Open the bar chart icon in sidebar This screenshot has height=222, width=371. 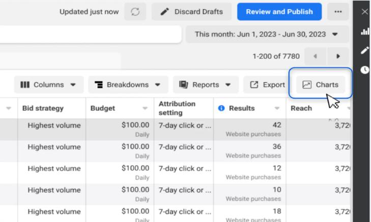(x=364, y=31)
